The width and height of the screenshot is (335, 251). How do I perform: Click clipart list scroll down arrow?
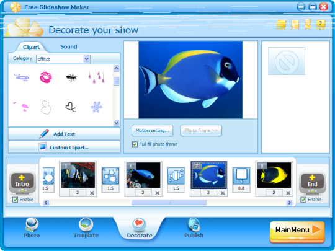(x=116, y=123)
